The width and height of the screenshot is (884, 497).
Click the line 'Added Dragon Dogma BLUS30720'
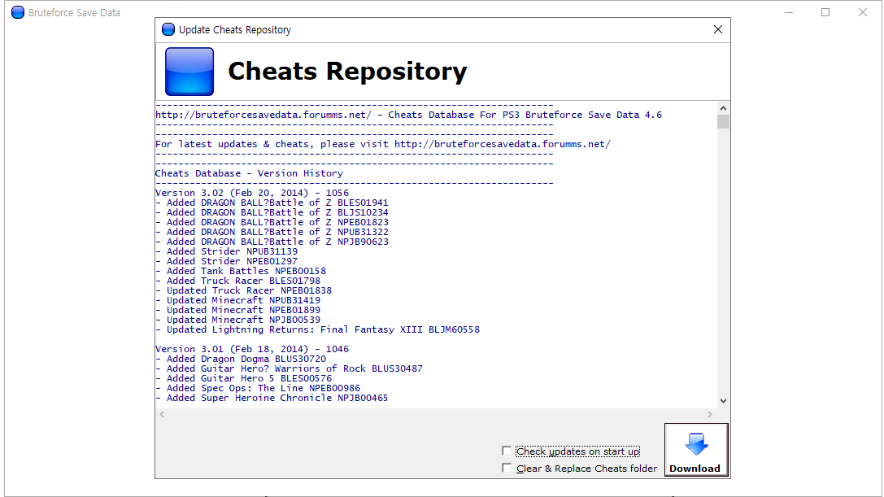pos(241,359)
